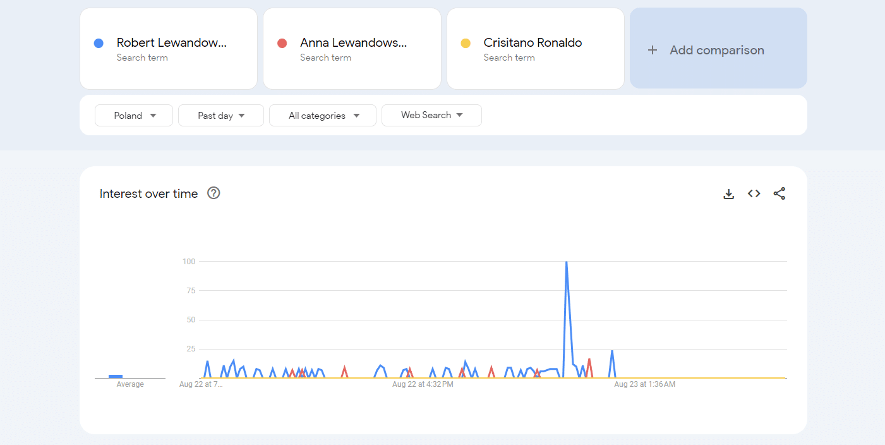This screenshot has height=445, width=885.
Task: Click the 100 y-axis label
Action: 188,261
